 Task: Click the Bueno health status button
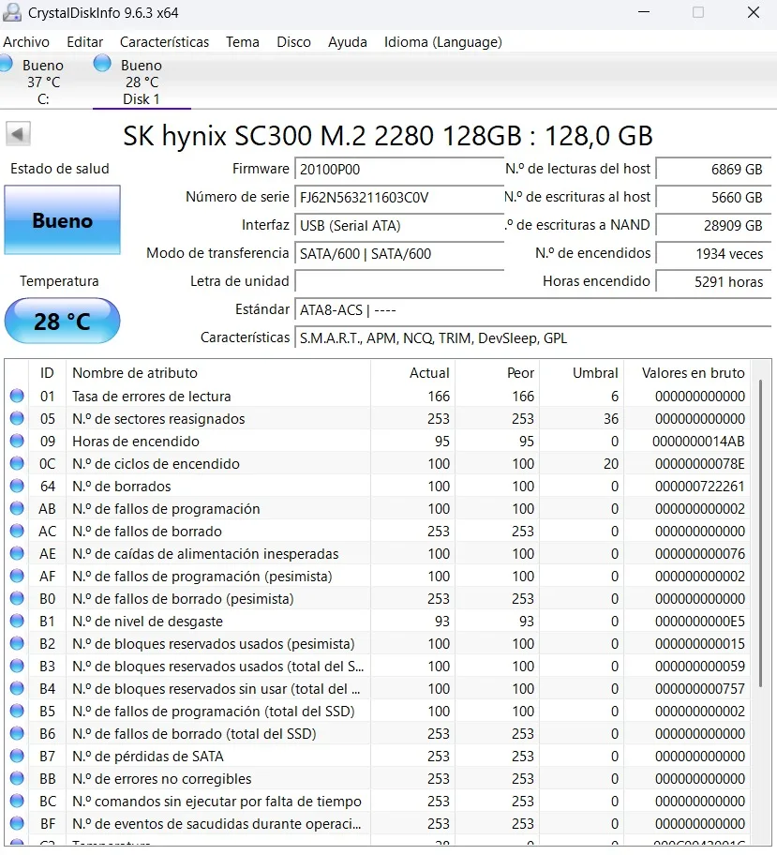point(62,219)
